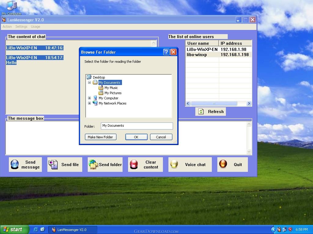Click Make New Folder button
Viewport: 313px width, 234px height.
click(x=101, y=137)
